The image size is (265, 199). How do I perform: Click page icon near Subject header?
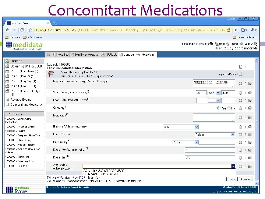(241, 67)
